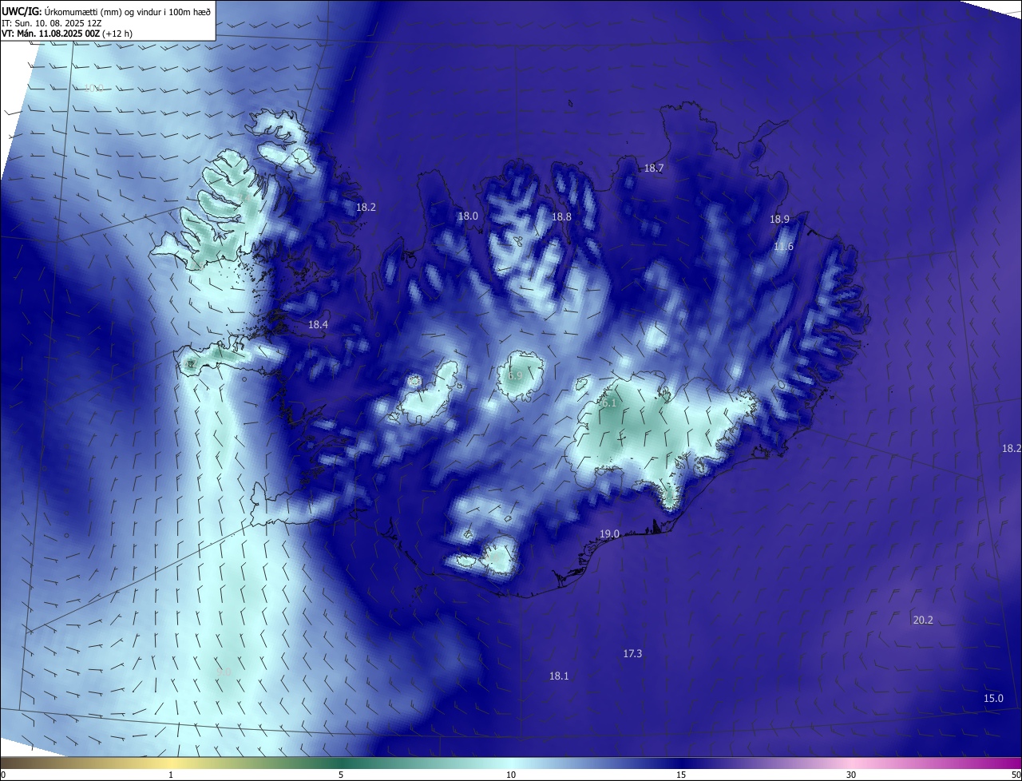1022x781 pixels.
Task: Click the map value 20.2
Action: pos(923,620)
